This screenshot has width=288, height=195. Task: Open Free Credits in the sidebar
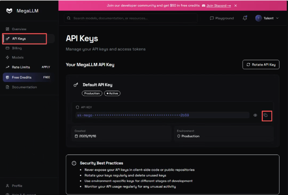(x=28, y=77)
